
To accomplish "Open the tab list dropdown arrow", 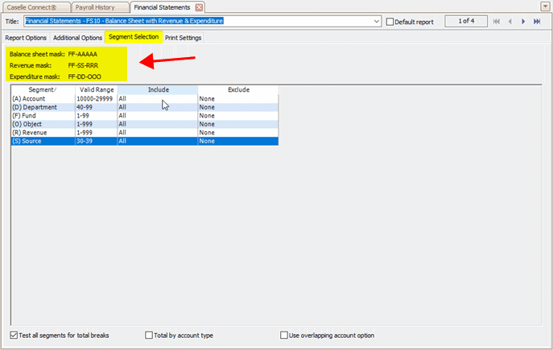I will 545,6.
